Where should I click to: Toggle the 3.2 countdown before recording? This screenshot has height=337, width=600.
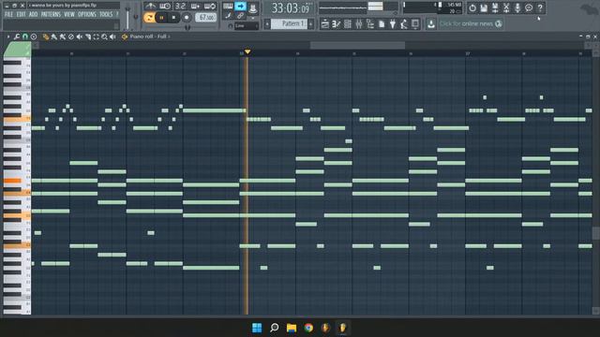[x=180, y=7]
